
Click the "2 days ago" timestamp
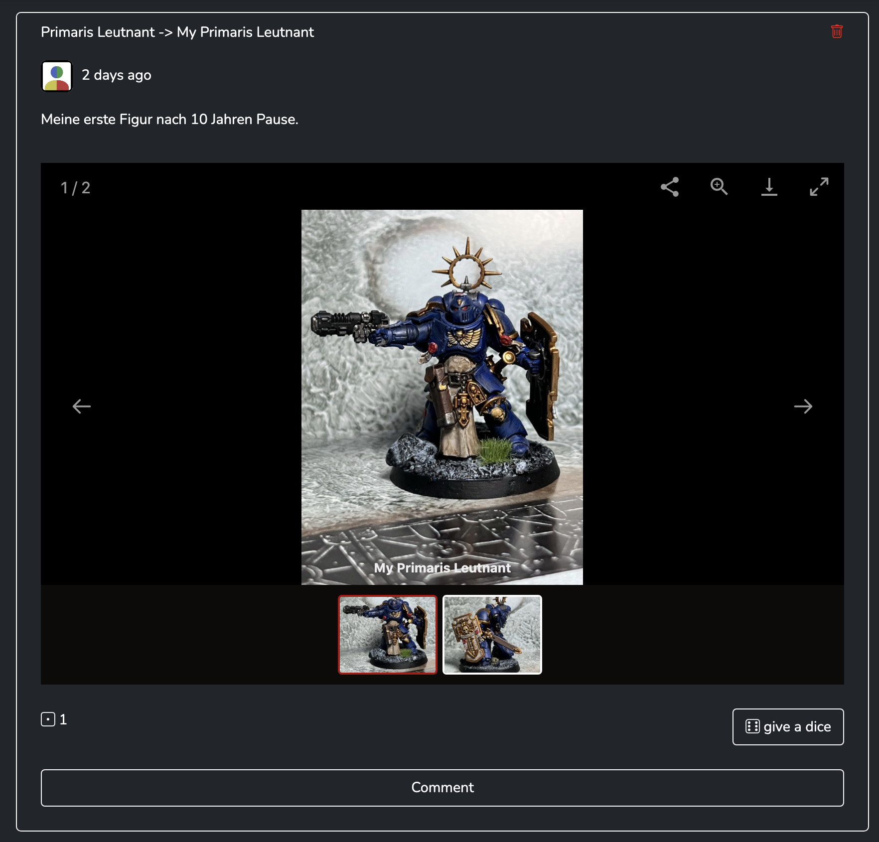point(116,75)
